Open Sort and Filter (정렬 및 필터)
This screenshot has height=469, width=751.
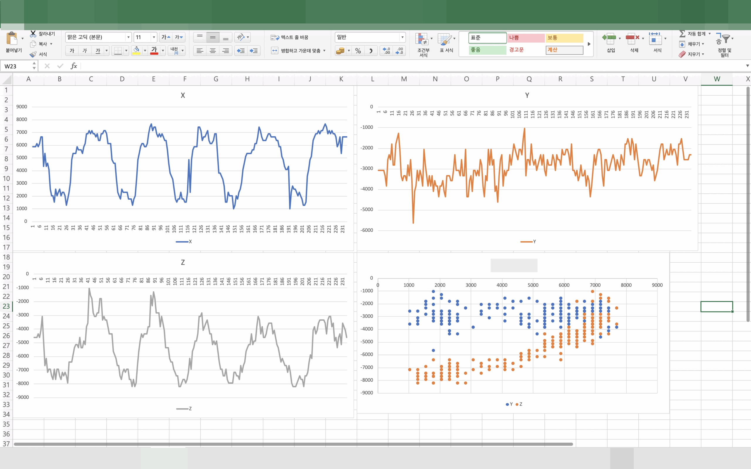pyautogui.click(x=724, y=45)
